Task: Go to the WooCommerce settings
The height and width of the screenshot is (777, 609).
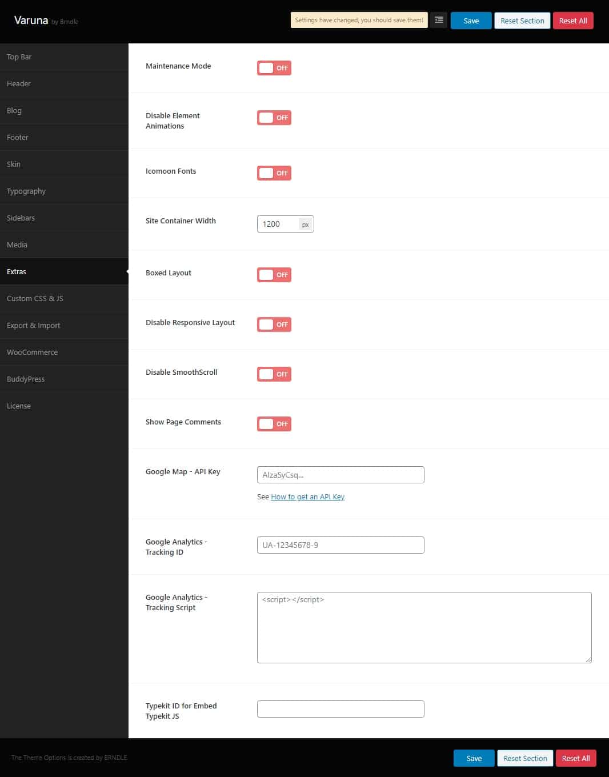Action: point(64,353)
